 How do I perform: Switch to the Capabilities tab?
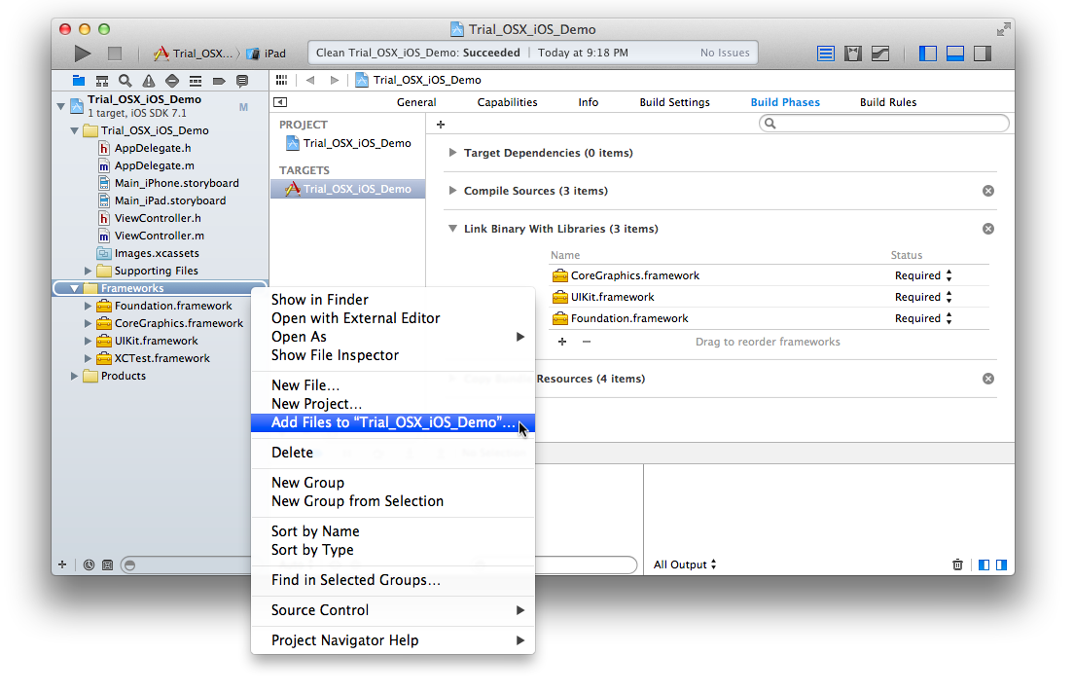(508, 102)
